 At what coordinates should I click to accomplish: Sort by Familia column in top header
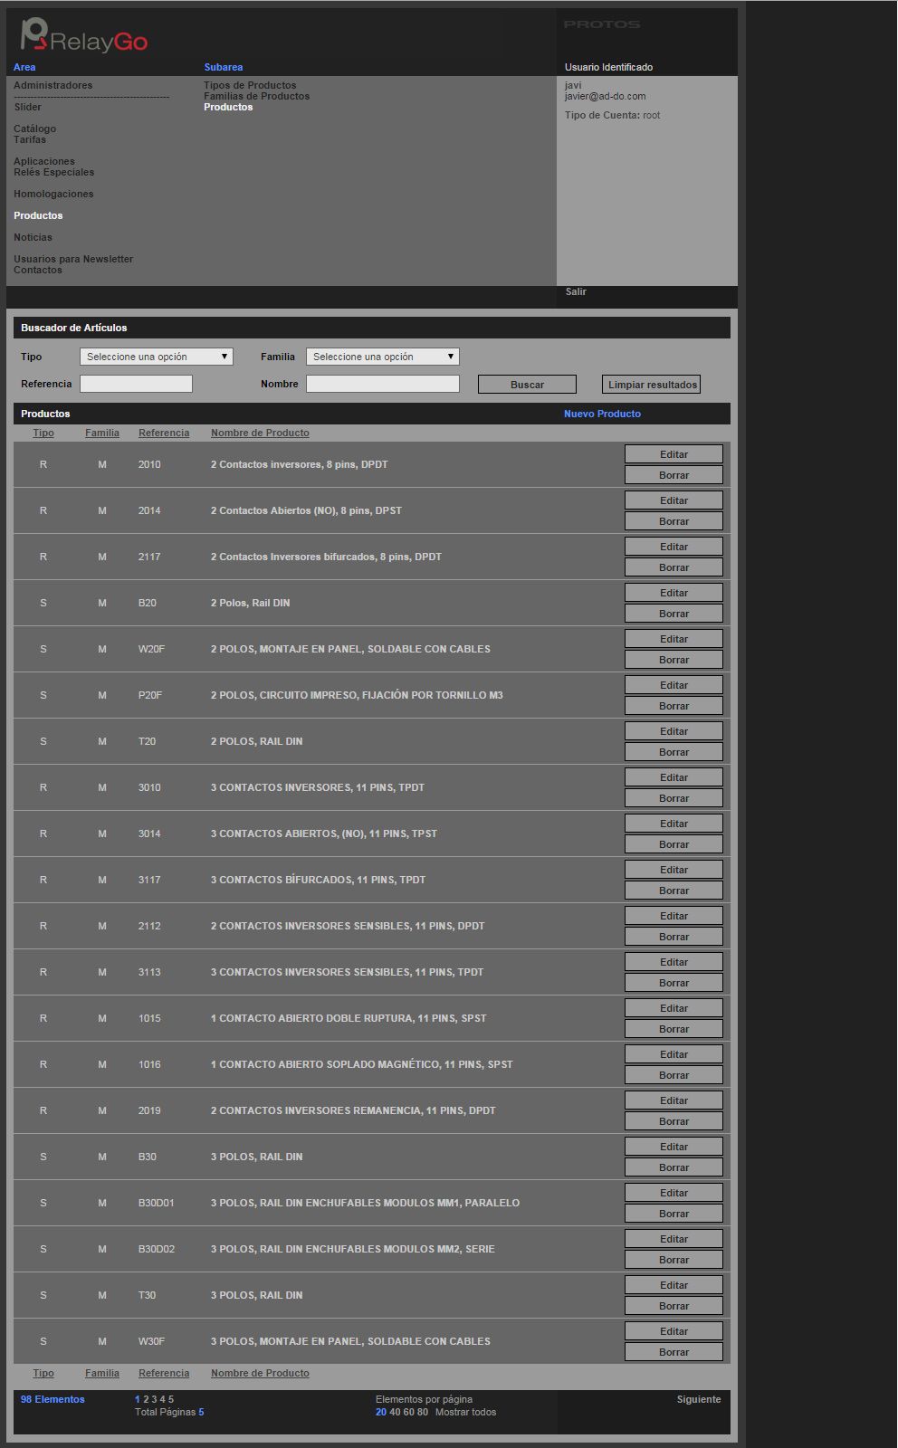pyautogui.click(x=102, y=433)
